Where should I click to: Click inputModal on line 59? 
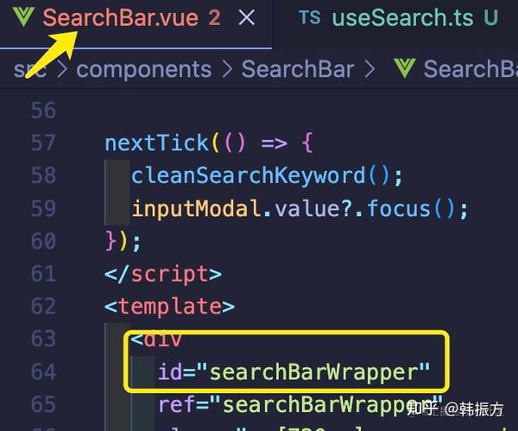pos(196,208)
